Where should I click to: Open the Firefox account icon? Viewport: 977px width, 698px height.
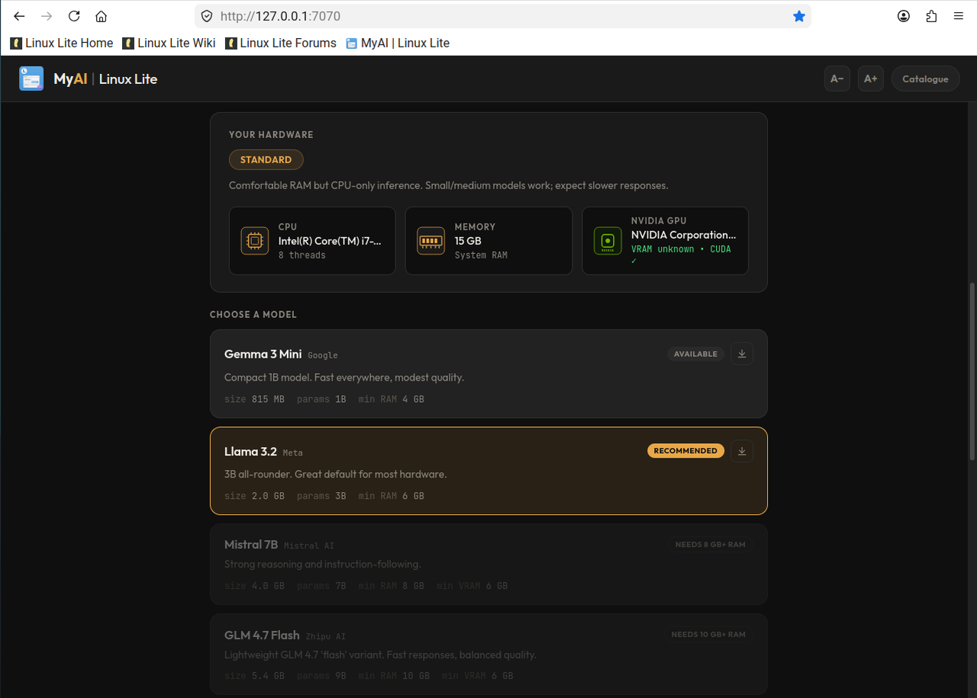[904, 16]
